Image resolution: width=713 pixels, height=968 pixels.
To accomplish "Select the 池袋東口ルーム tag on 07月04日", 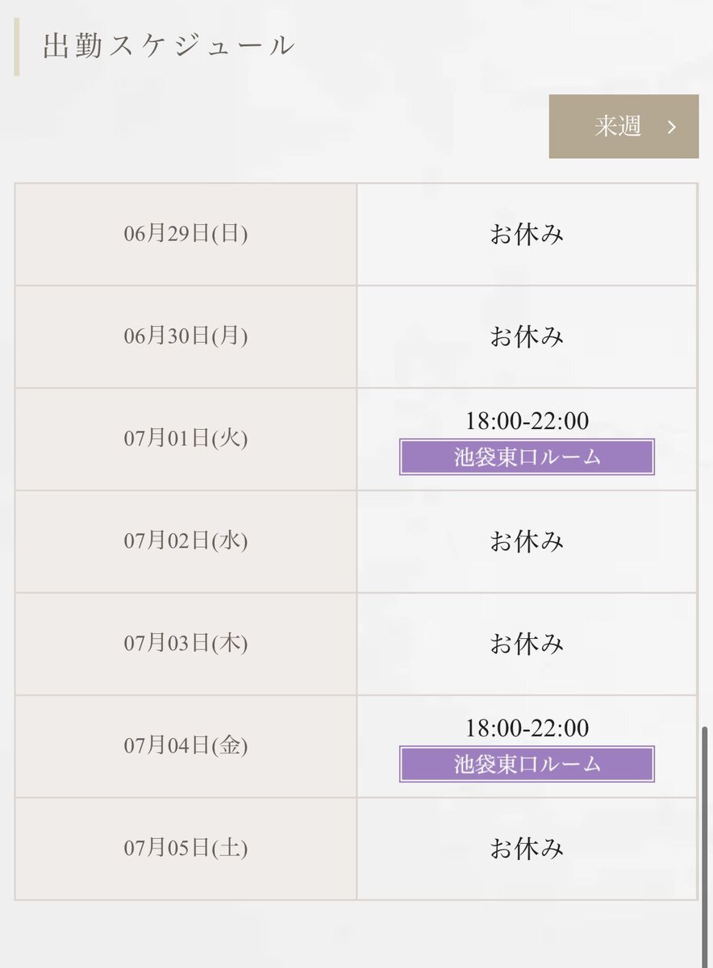I will 527,764.
